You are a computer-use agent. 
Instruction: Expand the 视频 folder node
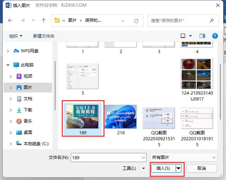click(11, 76)
